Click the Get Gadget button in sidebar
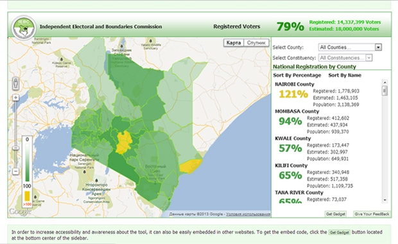 click(336, 214)
